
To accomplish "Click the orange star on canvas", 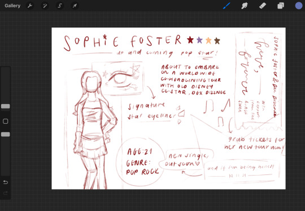I will point(208,41).
